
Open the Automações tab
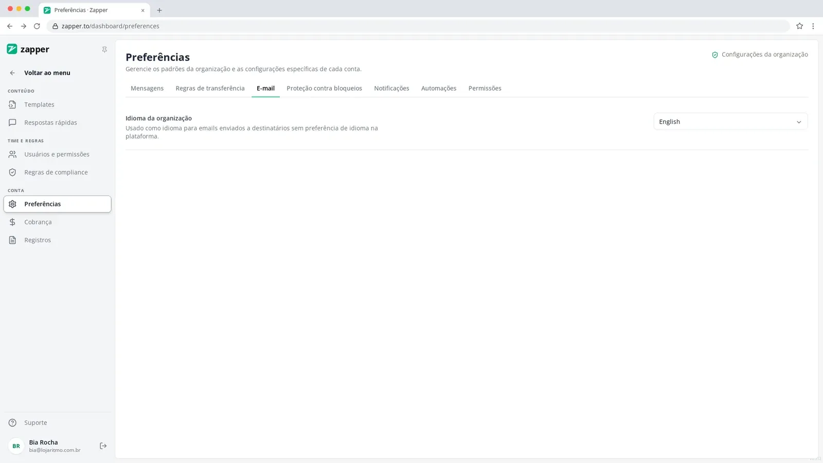click(439, 88)
